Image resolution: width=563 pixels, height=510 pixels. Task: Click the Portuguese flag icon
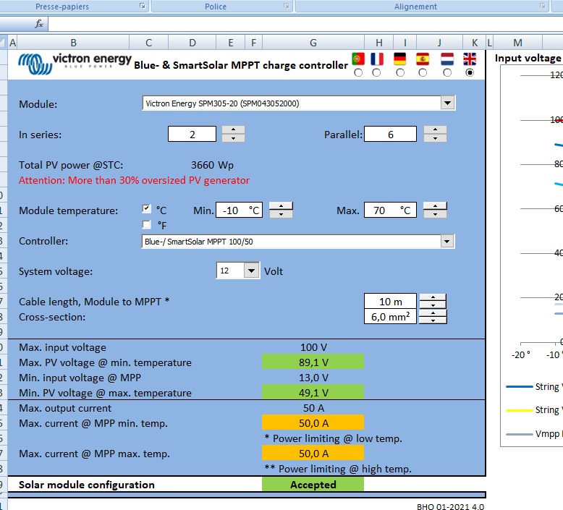coord(358,59)
